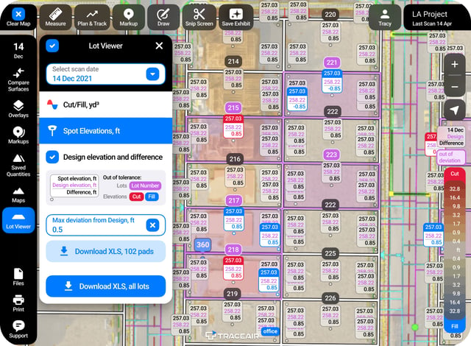Open Files in sidebar

click(x=18, y=277)
